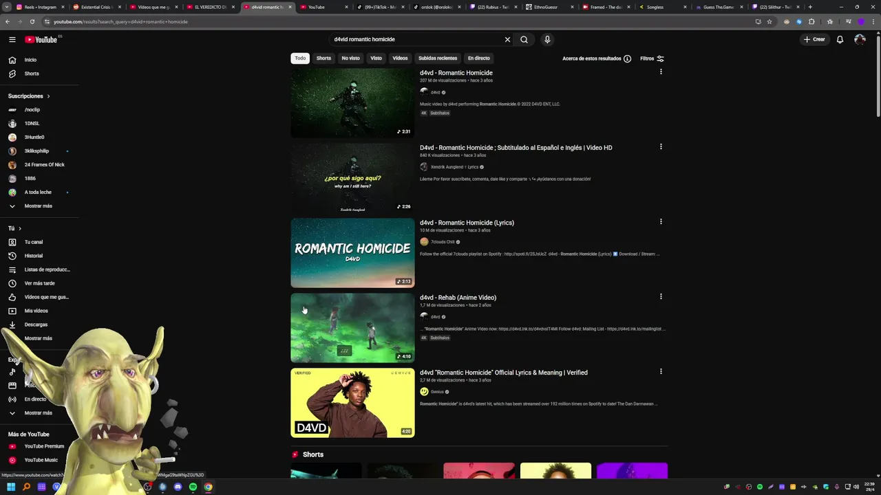
Task: Select the Todo filter chip
Action: 300,58
